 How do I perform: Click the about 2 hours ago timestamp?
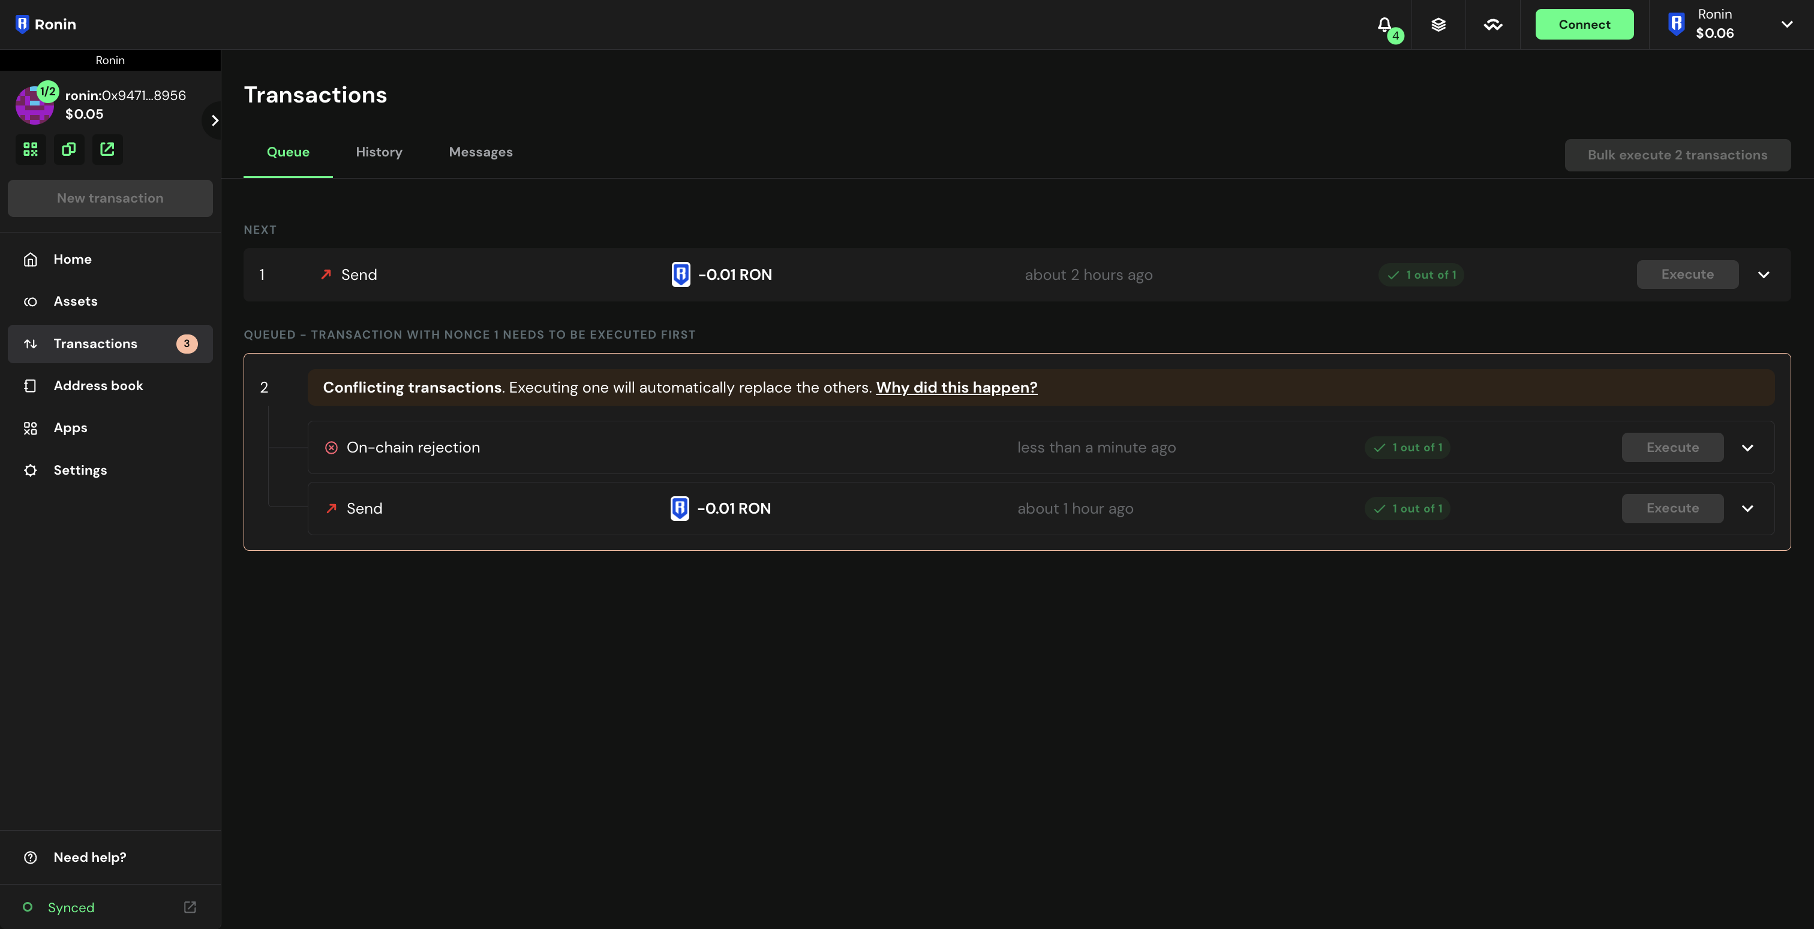coord(1088,275)
